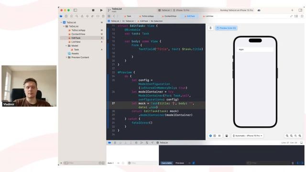Open the report navigator
Viewport: 306px width, 172px height.
click(x=103, y=16)
